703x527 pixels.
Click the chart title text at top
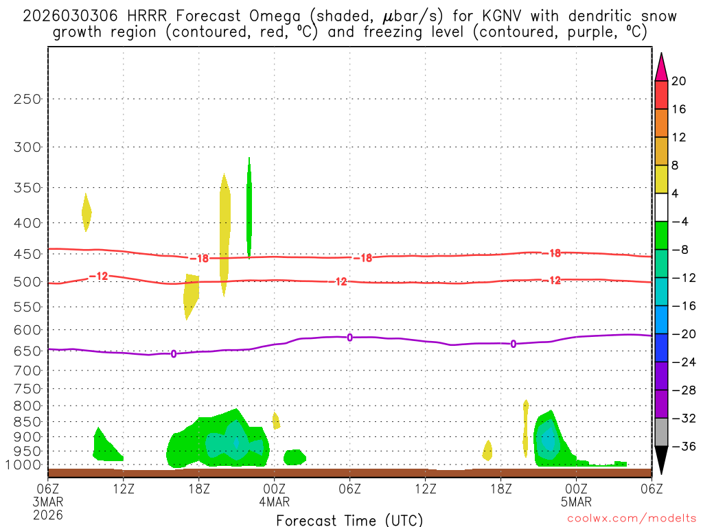click(349, 24)
